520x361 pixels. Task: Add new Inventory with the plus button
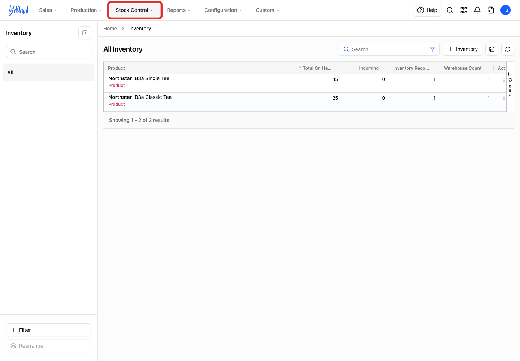pyautogui.click(x=463, y=49)
